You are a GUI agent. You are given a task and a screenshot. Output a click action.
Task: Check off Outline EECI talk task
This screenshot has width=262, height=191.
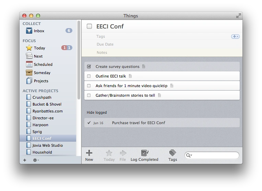coord(89,76)
